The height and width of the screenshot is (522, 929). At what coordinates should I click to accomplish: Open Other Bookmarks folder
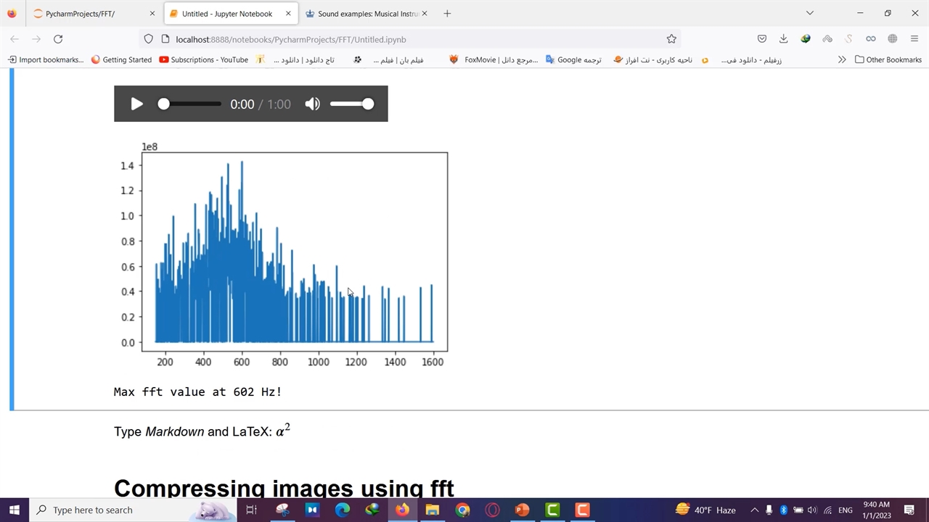point(888,59)
